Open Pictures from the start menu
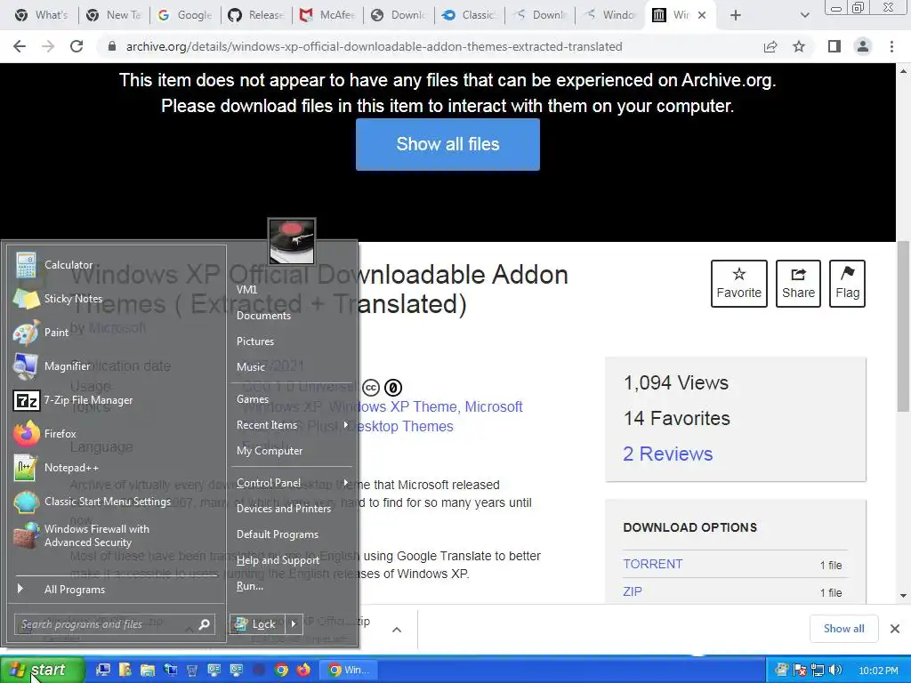 [292, 341]
